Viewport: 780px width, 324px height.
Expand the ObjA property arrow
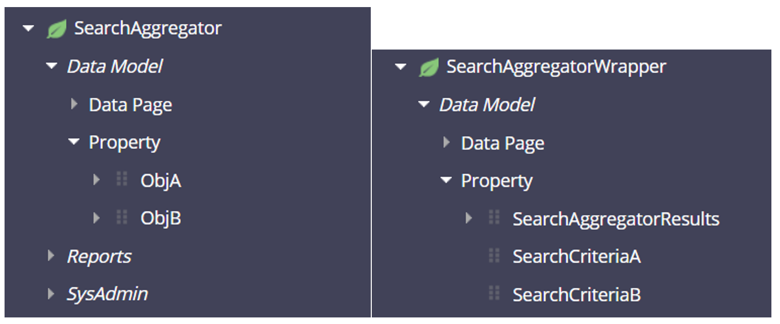click(x=97, y=180)
